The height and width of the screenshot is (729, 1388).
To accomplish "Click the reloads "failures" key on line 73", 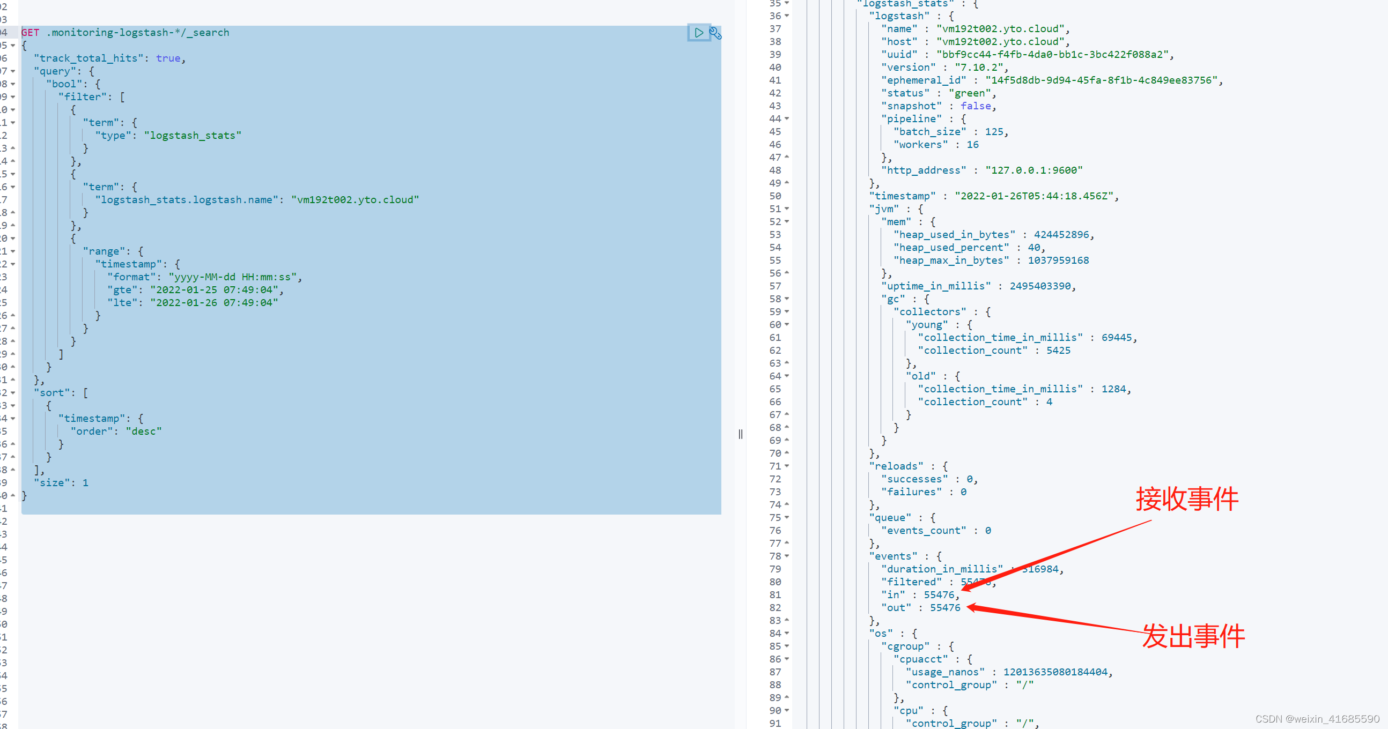I will click(x=911, y=492).
